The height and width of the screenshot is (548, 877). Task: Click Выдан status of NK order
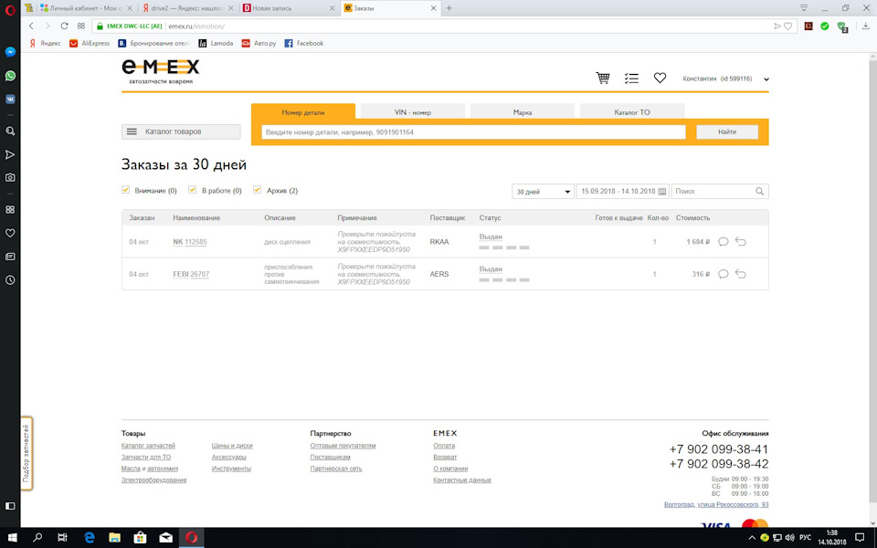click(x=491, y=237)
